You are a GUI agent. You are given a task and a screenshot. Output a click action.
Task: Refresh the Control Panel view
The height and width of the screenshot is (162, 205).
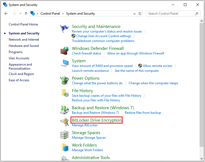coord(140,14)
